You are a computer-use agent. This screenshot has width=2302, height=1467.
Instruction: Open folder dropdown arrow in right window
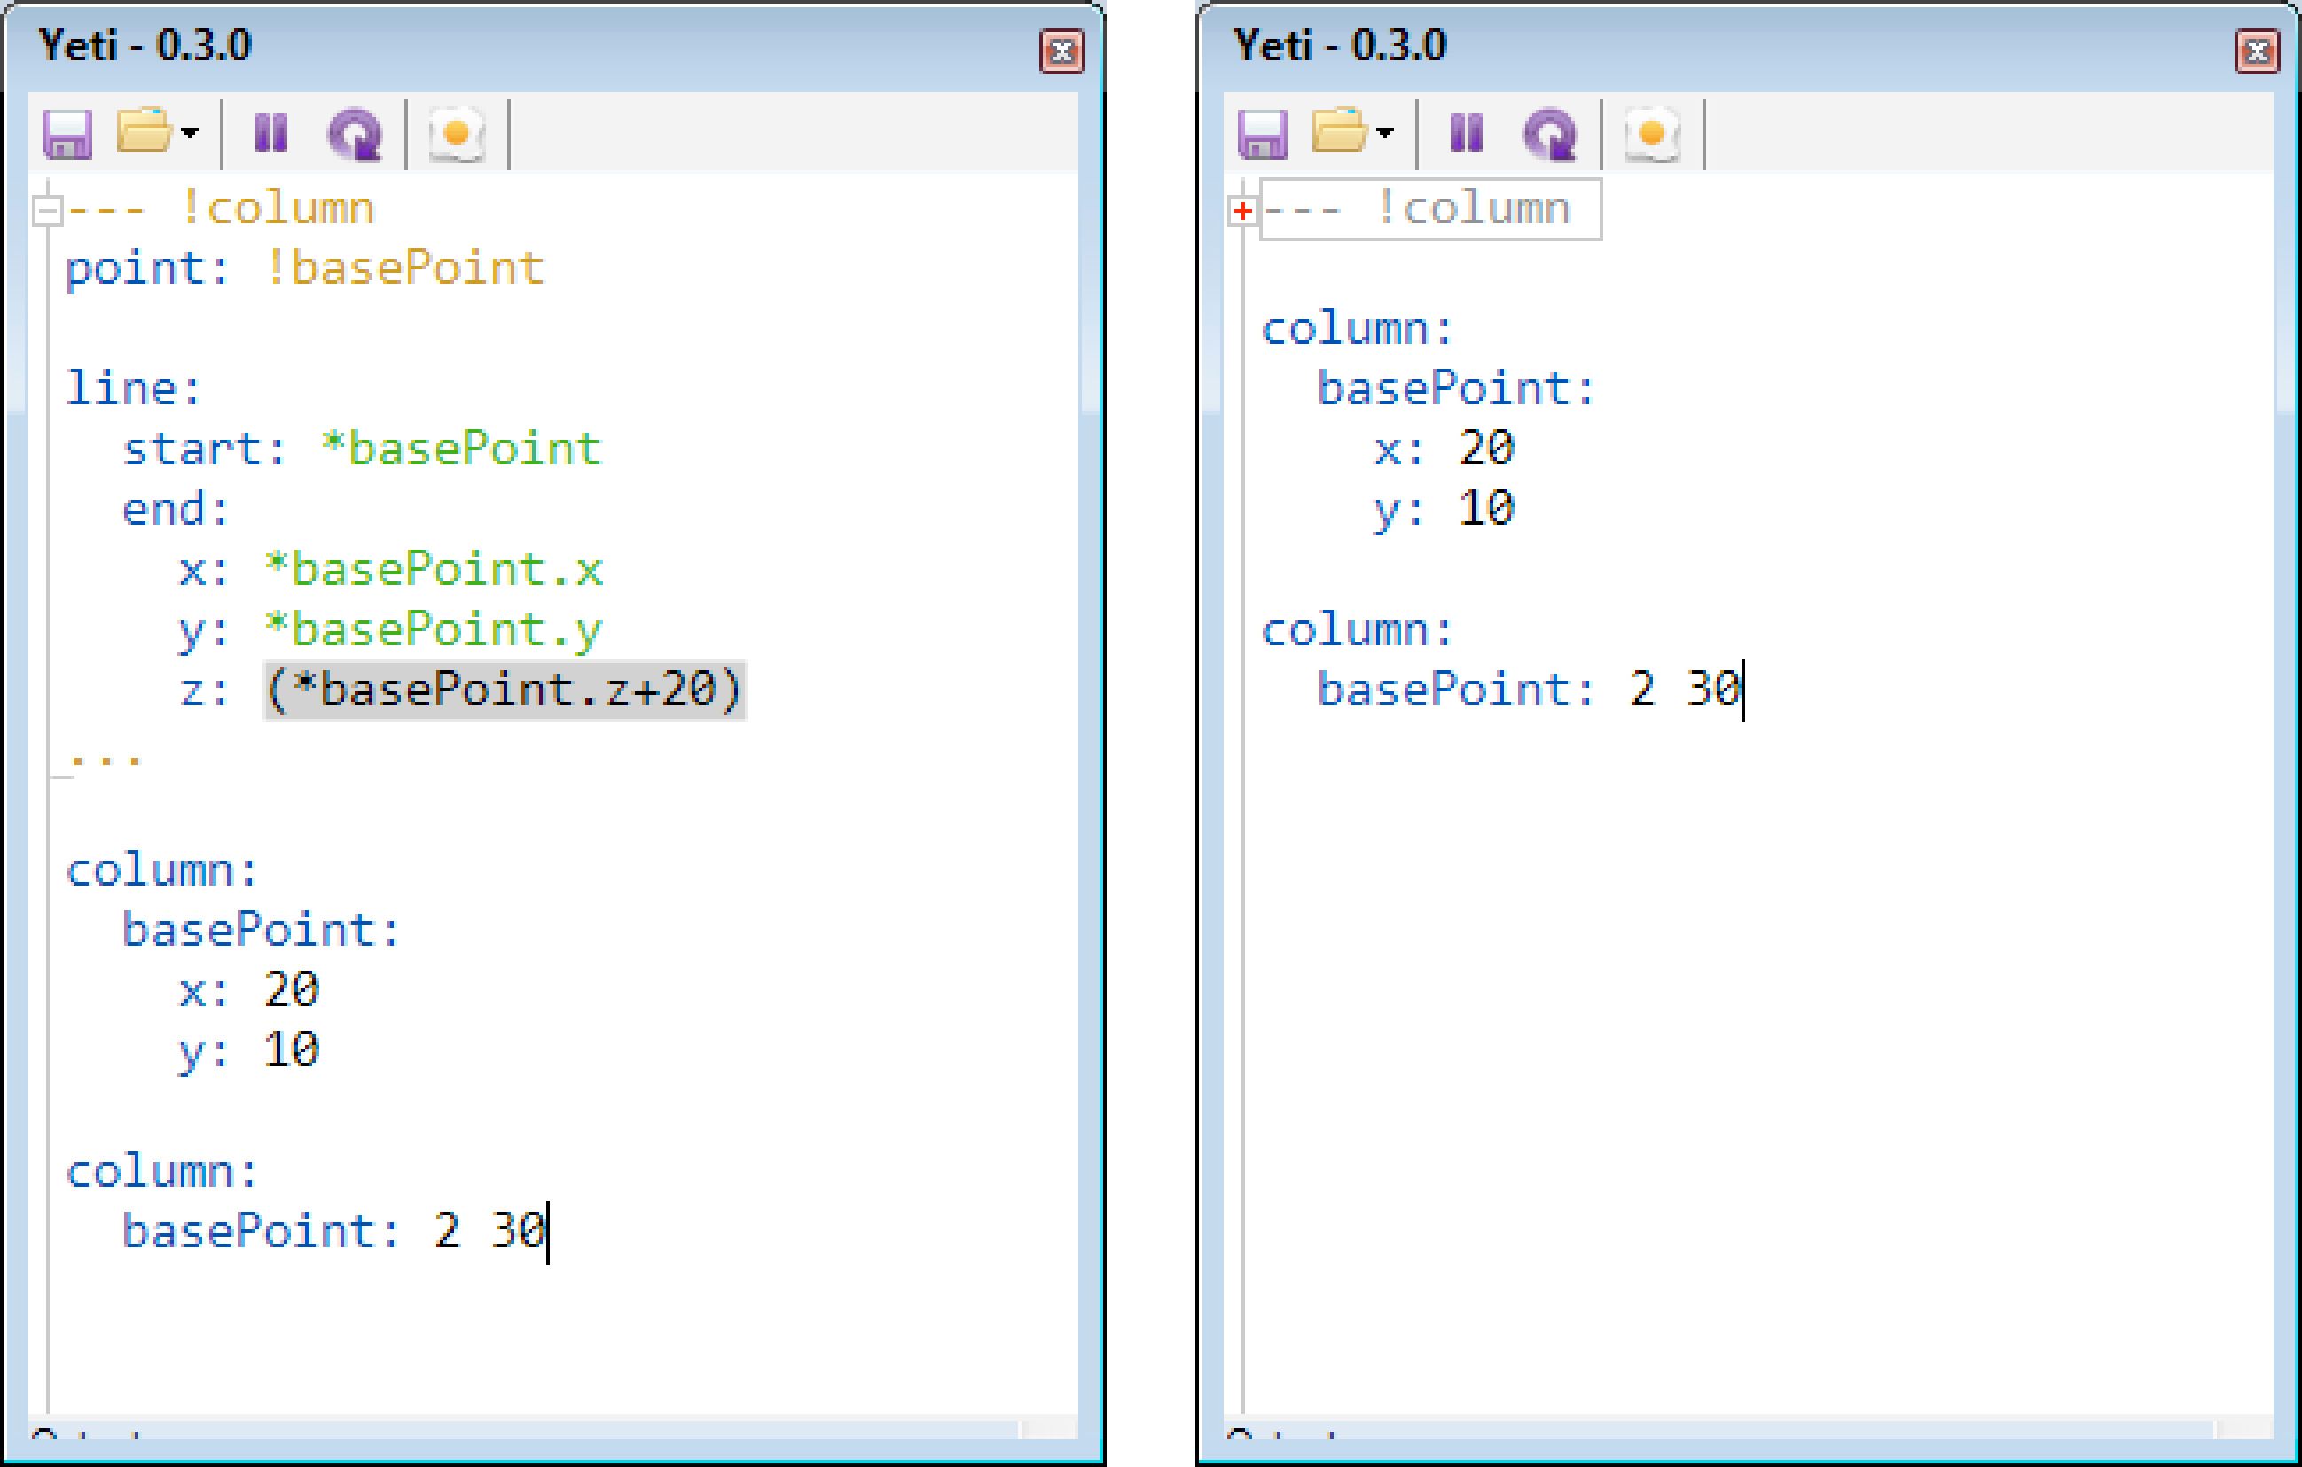tap(1385, 132)
